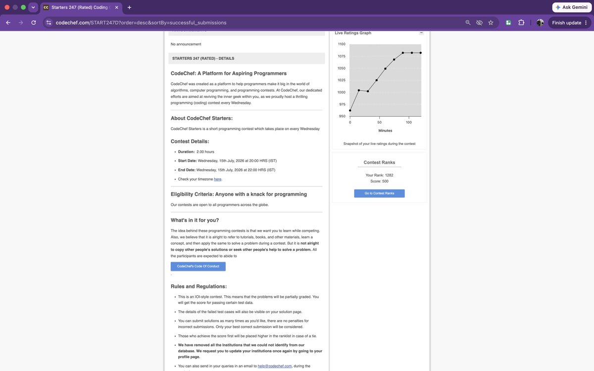Click 'No announcement' text
This screenshot has height=371, width=594.
coord(186,44)
